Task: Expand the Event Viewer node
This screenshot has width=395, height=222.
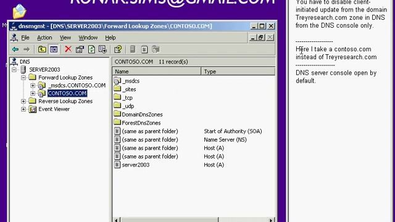Action: (23, 109)
